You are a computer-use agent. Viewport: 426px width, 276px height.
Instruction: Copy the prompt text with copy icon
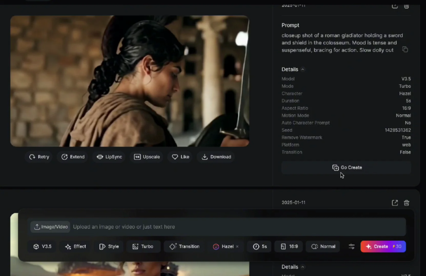(405, 50)
